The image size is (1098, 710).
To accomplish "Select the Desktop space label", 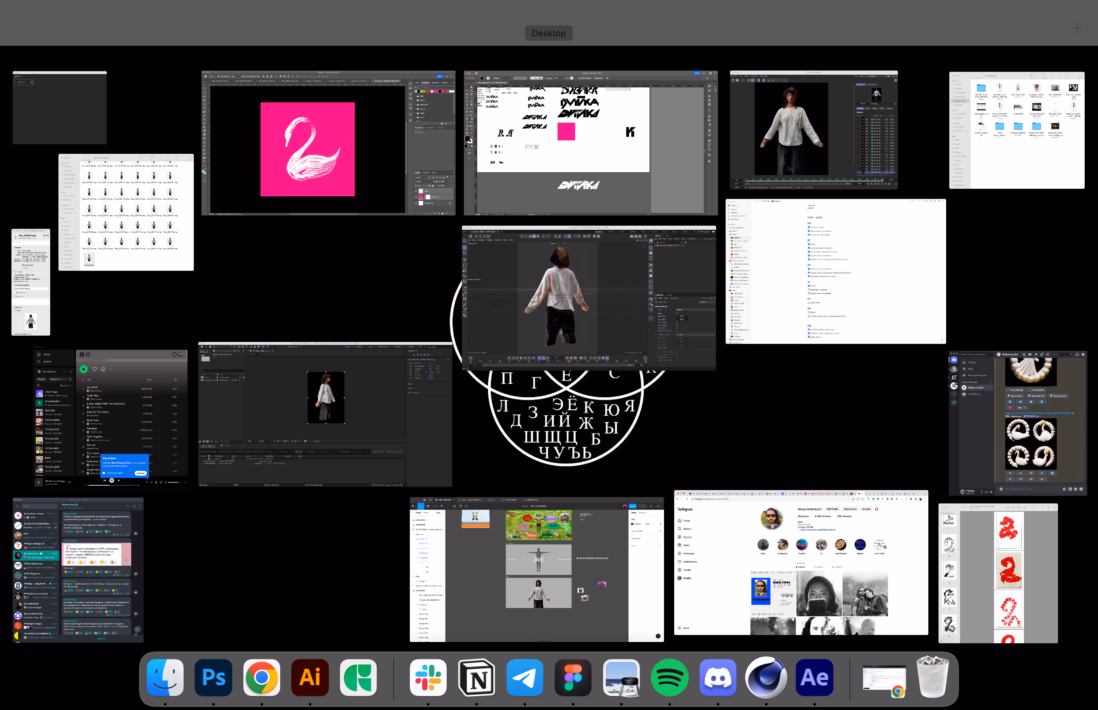I will pos(548,33).
